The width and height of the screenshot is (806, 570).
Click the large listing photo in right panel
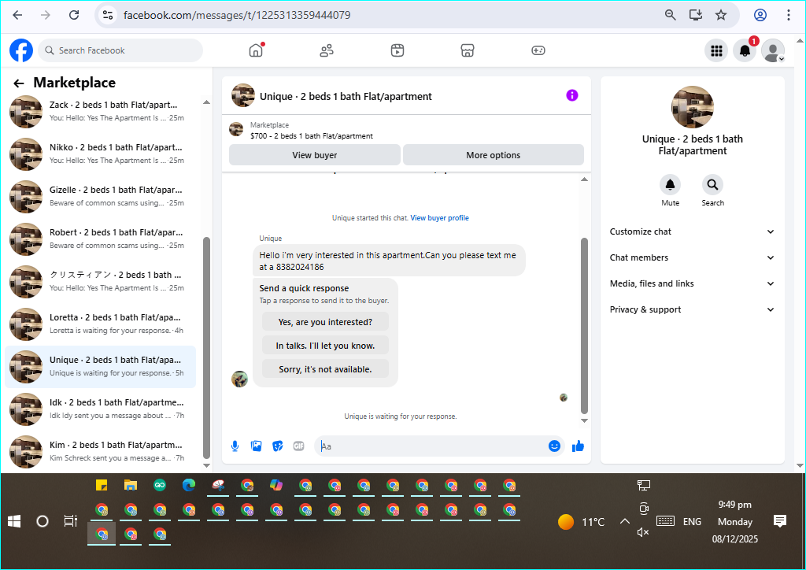point(693,107)
